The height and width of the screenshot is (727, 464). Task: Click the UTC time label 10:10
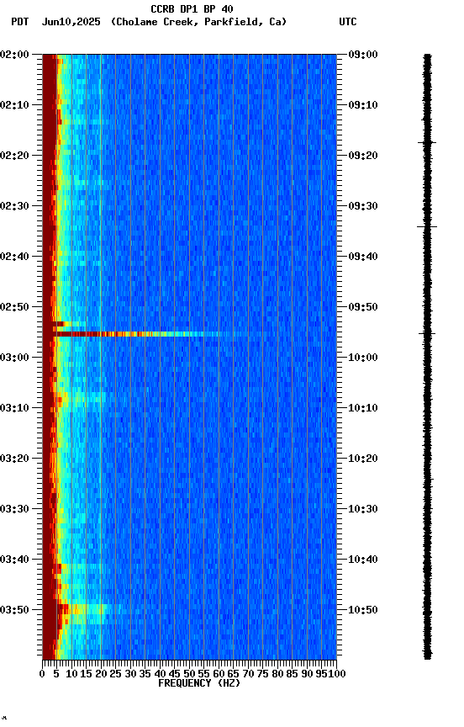point(363,408)
